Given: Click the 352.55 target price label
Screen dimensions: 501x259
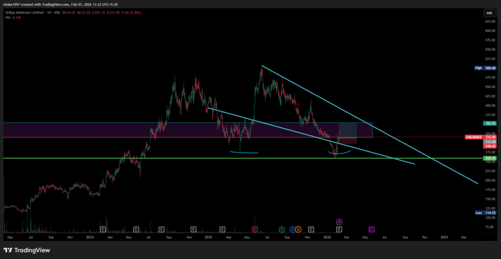Looking at the screenshot, I should coord(490,124).
